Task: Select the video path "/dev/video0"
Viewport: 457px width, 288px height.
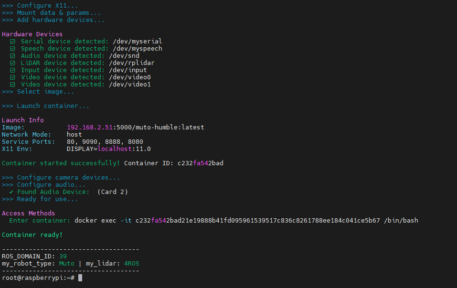Action: tap(130, 77)
